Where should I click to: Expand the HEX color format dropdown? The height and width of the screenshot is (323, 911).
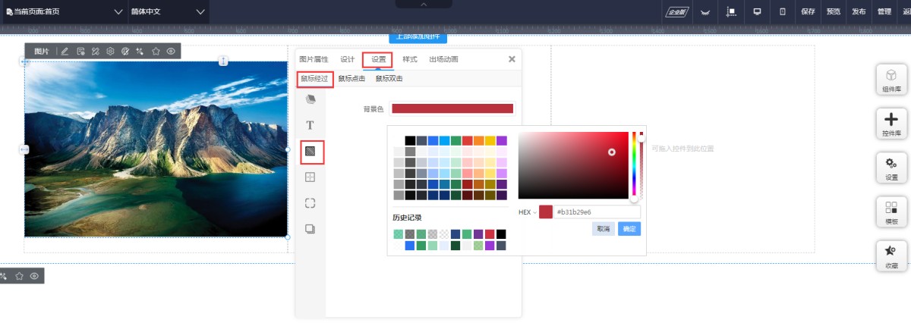[x=527, y=212]
